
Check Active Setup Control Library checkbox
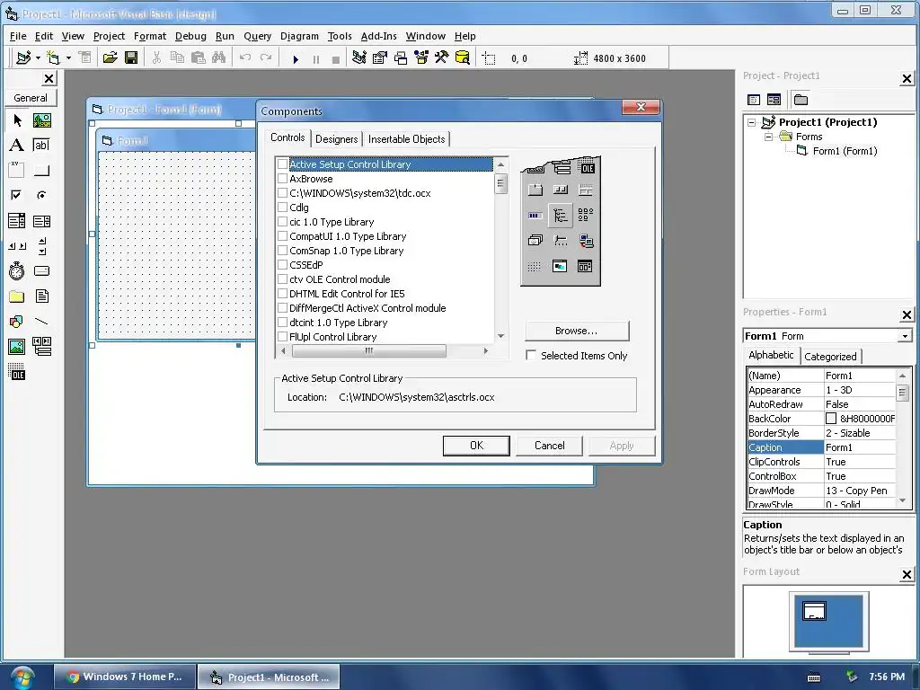[x=282, y=164]
